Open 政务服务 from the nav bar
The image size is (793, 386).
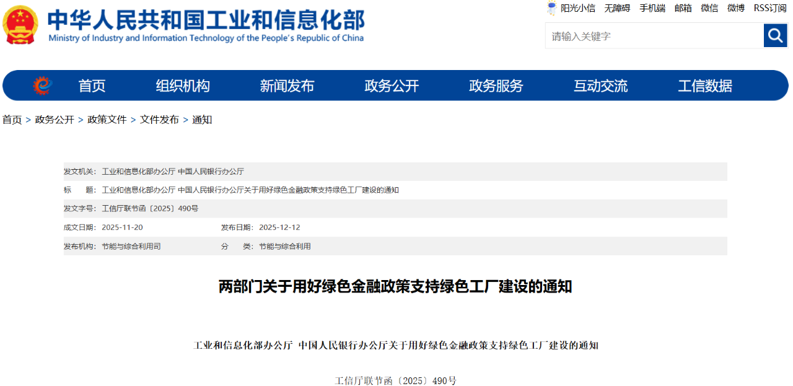pos(496,86)
